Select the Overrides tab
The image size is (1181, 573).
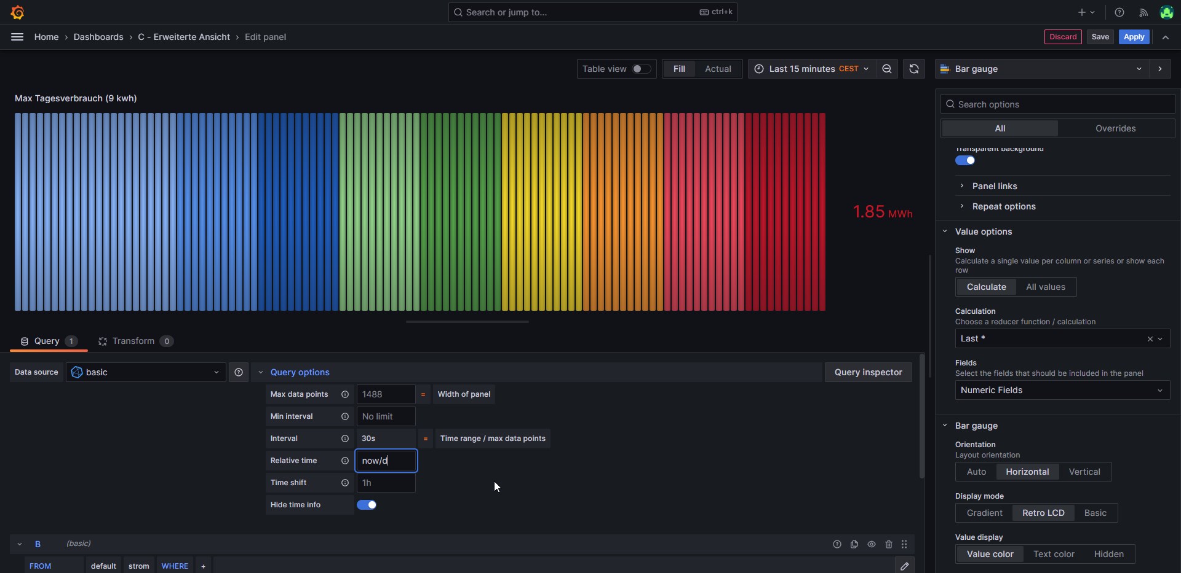point(1115,128)
